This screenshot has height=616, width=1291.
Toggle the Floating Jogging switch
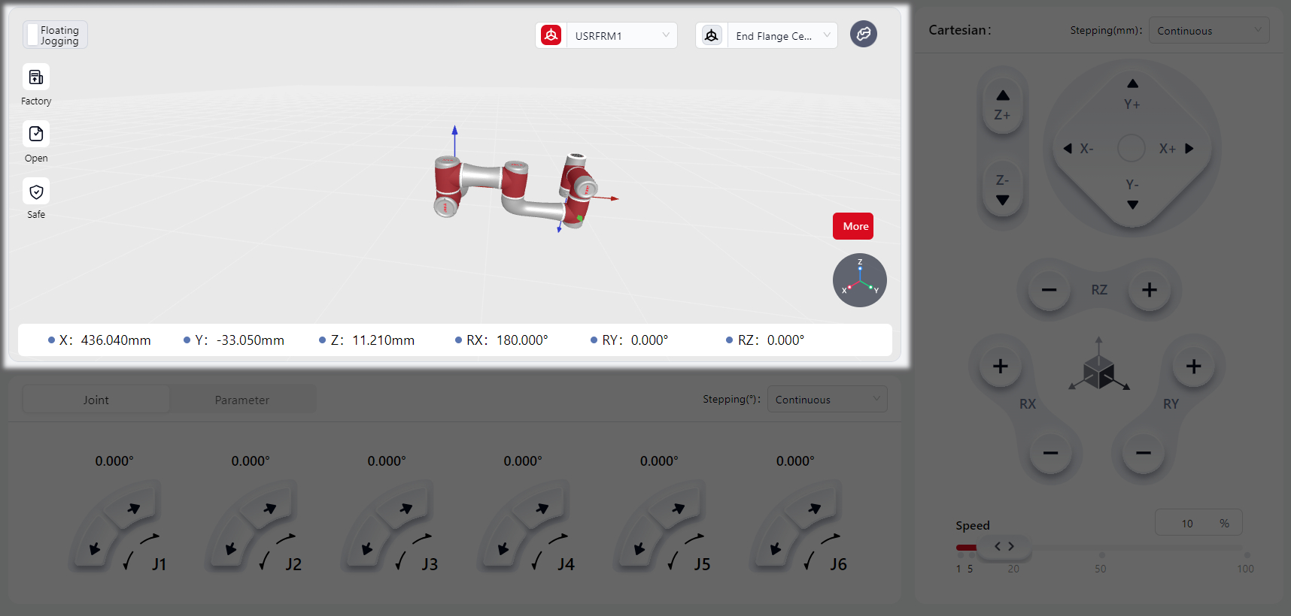click(x=33, y=35)
